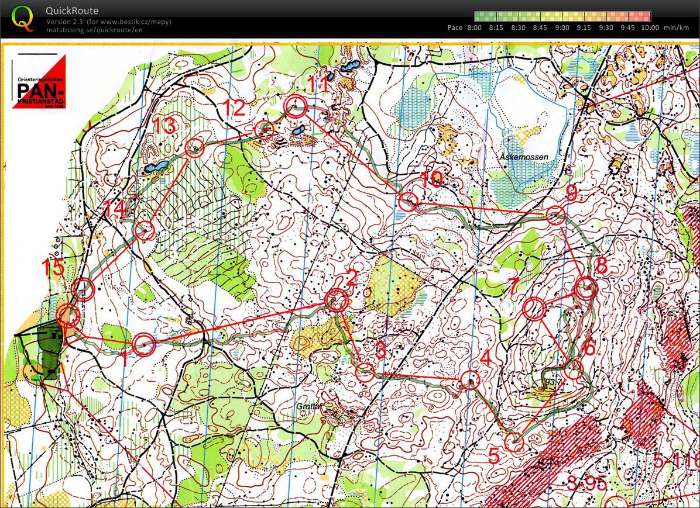
Task: Click the "8:45" pace value
Action: [x=540, y=27]
